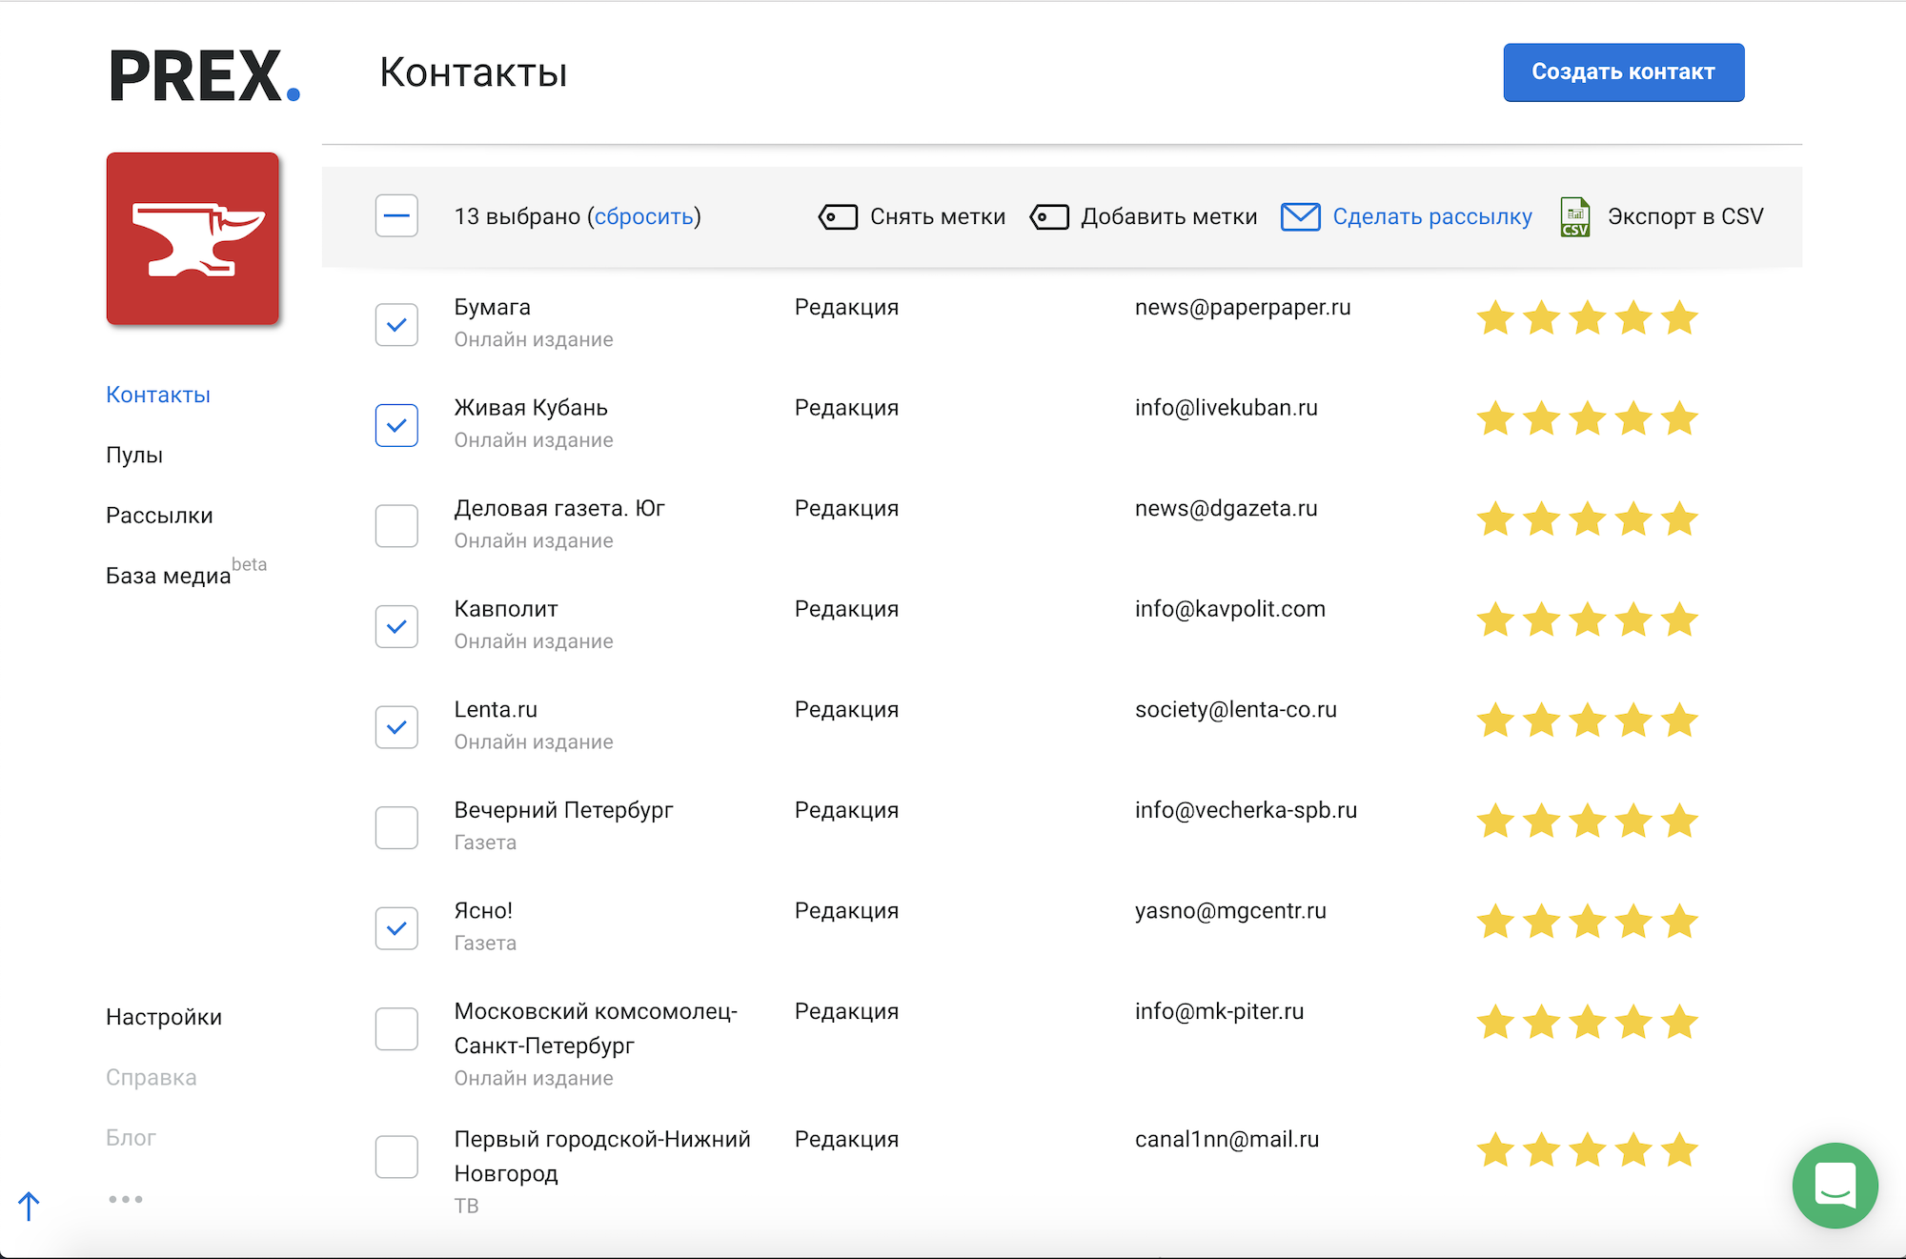Viewport: 1906px width, 1259px height.
Task: Uncheck the Lenta.ru checkbox
Action: [x=396, y=727]
